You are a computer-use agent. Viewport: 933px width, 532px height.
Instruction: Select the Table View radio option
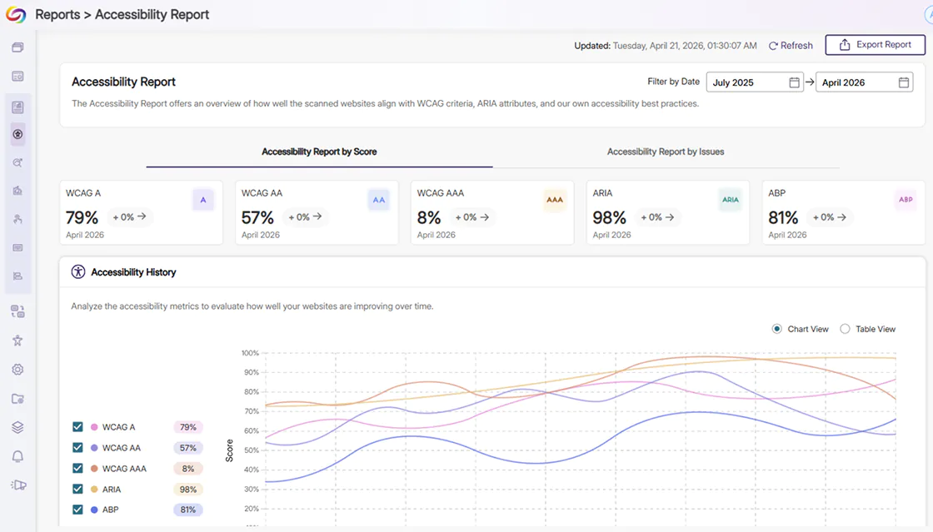point(845,329)
